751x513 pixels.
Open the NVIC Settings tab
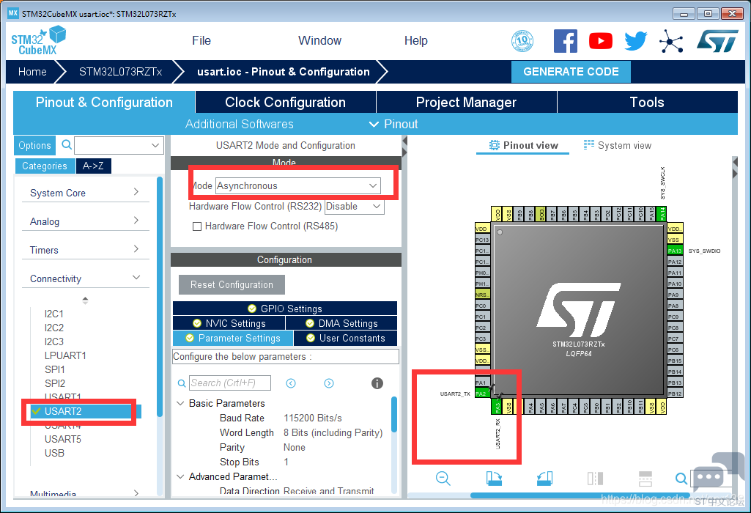(229, 323)
